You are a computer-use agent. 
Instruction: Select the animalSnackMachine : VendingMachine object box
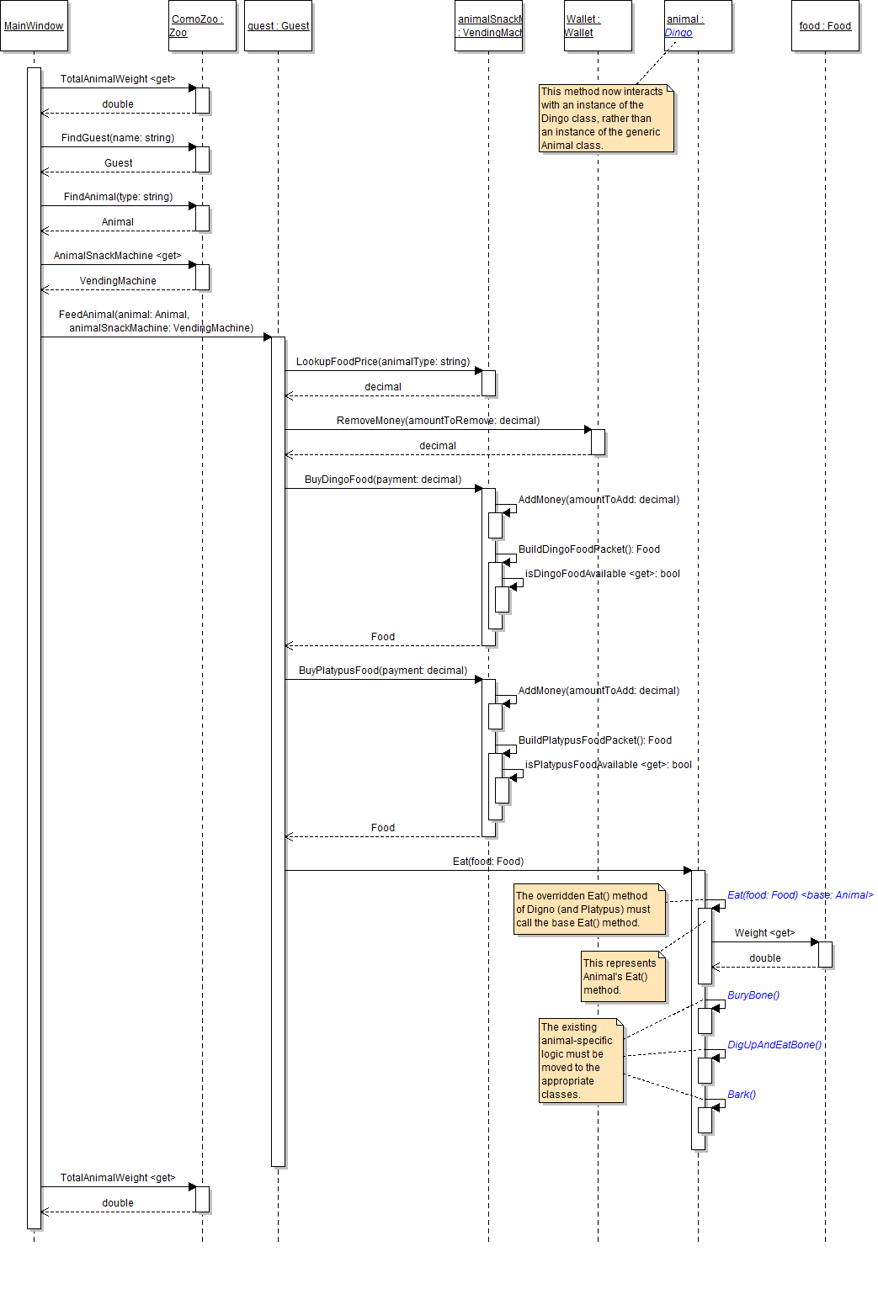tap(488, 26)
